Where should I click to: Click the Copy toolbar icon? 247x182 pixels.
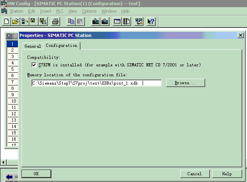(71, 21)
